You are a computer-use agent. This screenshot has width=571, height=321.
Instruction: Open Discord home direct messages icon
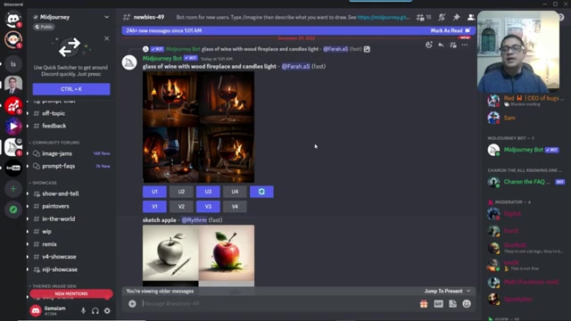[x=13, y=18]
